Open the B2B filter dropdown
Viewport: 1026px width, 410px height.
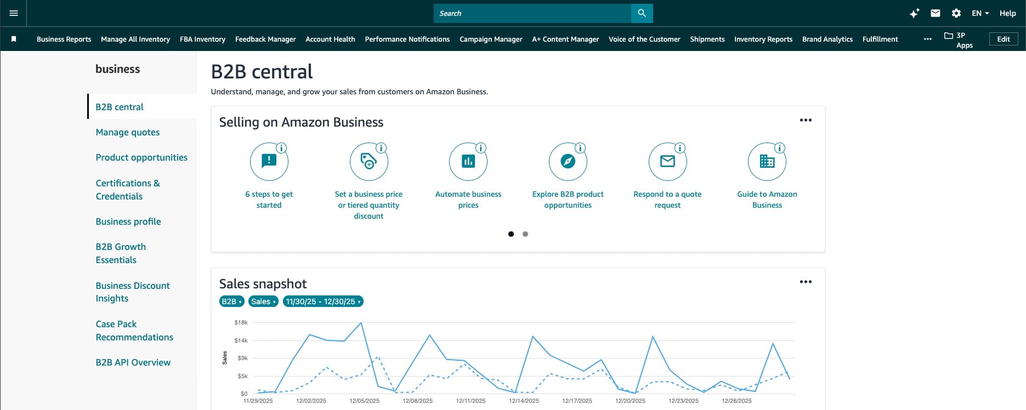tap(232, 301)
